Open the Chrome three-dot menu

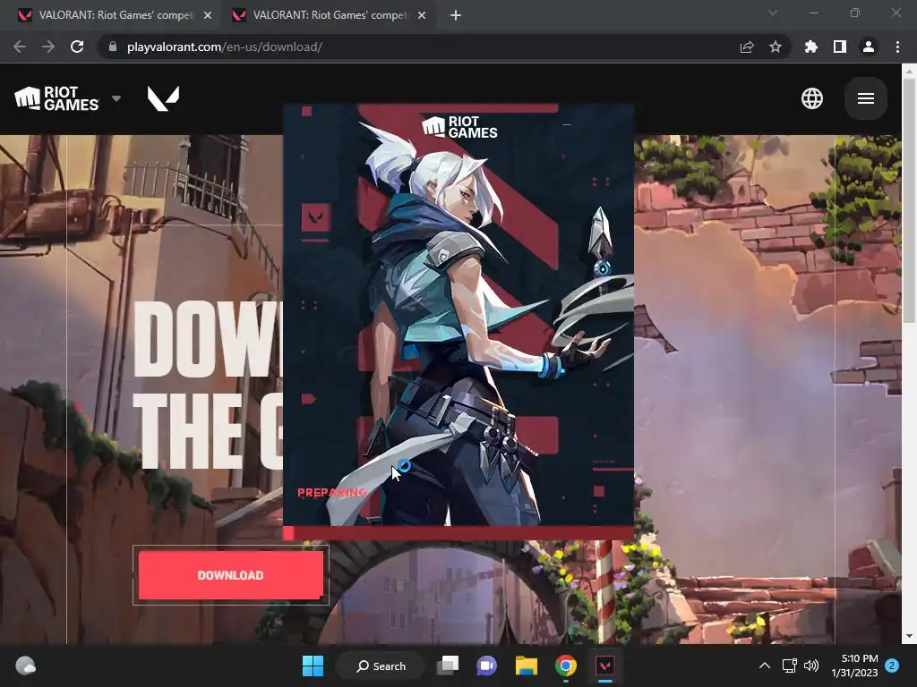click(x=897, y=47)
